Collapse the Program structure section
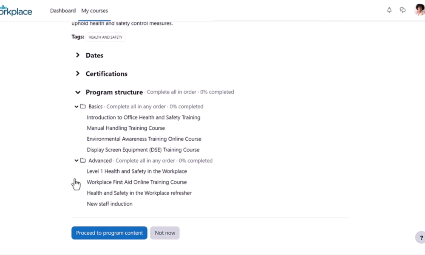Viewport: 425px width, 255px height. (x=78, y=92)
